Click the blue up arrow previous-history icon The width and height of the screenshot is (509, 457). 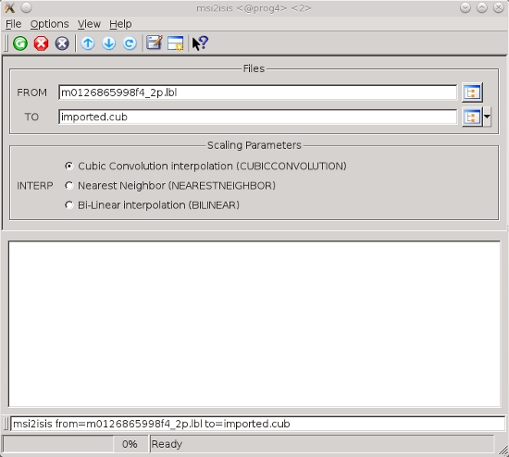point(88,43)
